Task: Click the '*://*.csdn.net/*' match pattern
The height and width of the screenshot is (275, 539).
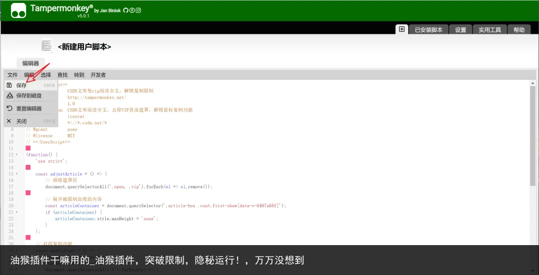Action: click(87, 123)
